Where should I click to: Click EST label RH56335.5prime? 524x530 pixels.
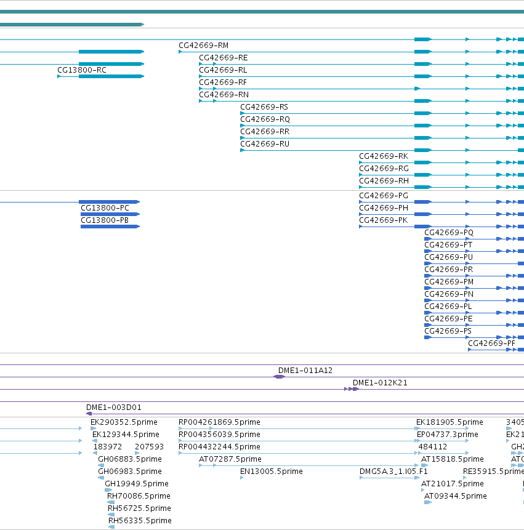(x=140, y=521)
